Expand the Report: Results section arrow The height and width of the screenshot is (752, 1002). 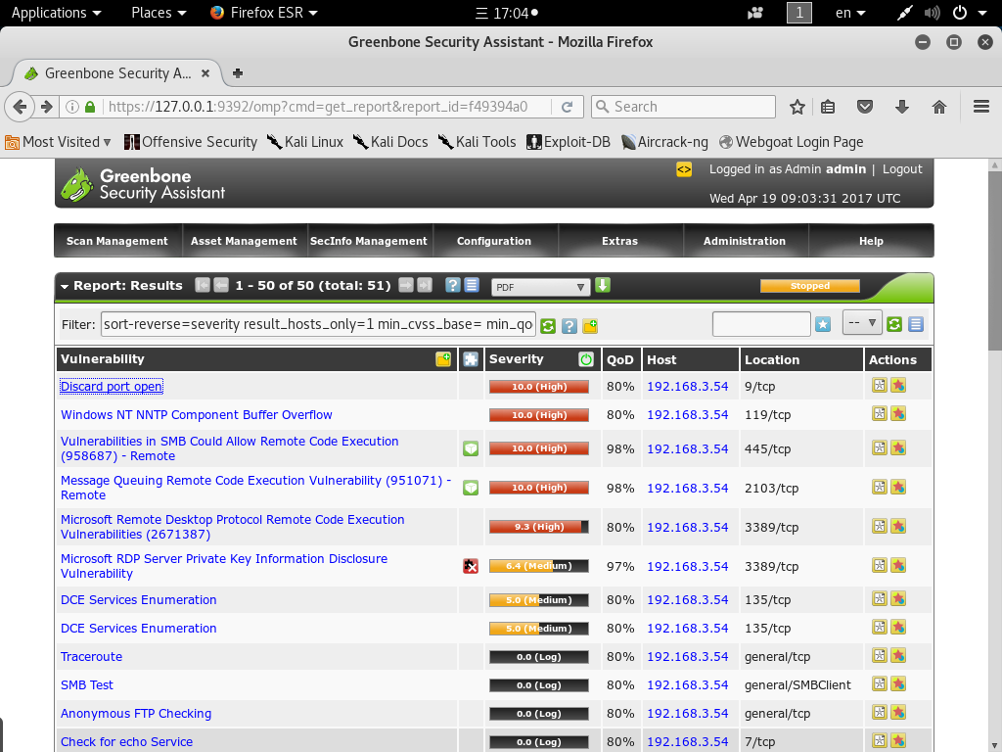click(65, 287)
